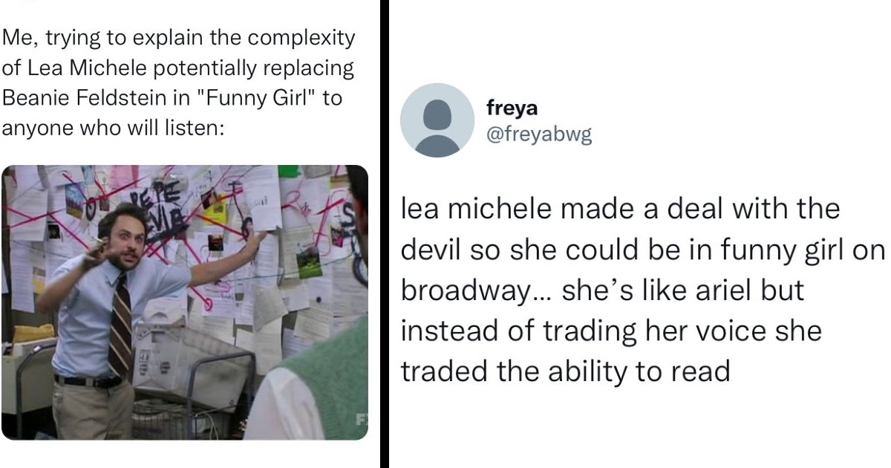Click the @freyabwg handle
Viewport: 891px width, 468px height.
pos(539,134)
